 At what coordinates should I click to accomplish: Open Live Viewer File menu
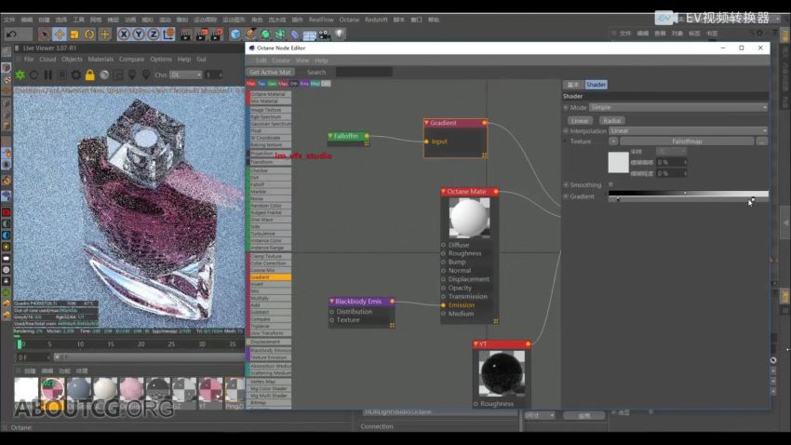pyautogui.click(x=29, y=59)
